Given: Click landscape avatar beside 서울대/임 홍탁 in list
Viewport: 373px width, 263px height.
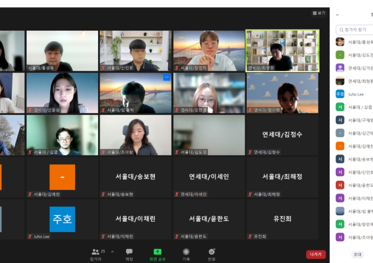Looking at the screenshot, I should tap(340, 211).
